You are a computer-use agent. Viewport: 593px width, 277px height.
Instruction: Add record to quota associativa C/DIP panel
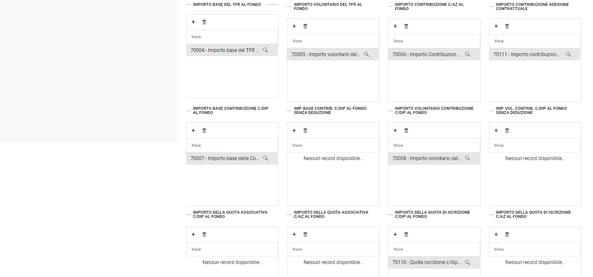click(193, 235)
